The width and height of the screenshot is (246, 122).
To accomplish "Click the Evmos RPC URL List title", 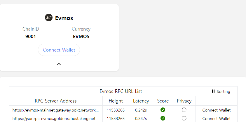I will coord(121,91).
